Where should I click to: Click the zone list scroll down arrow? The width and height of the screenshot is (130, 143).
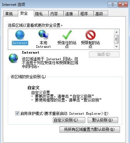[x=117, y=46]
